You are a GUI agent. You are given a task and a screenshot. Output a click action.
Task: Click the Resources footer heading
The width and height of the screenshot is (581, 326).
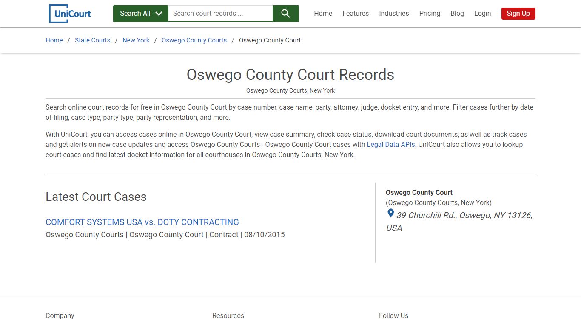(228, 315)
